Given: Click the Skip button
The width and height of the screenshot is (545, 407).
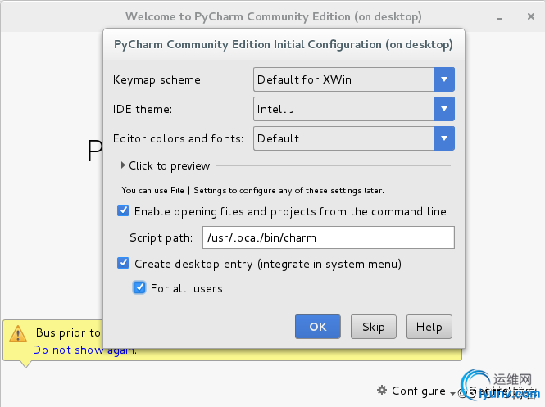Looking at the screenshot, I should (374, 327).
